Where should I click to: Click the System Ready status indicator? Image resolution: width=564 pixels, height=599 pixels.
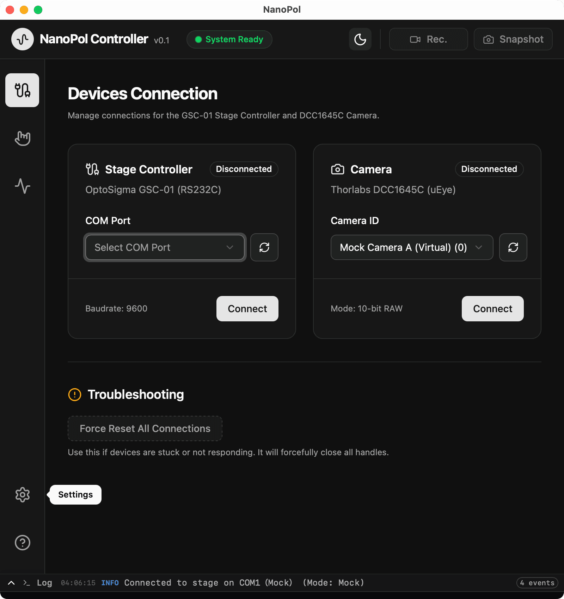(229, 39)
